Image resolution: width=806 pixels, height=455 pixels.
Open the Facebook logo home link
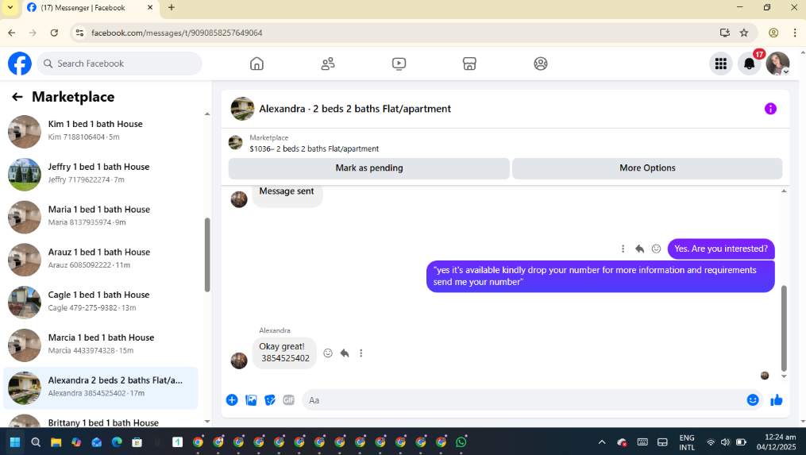tap(20, 64)
